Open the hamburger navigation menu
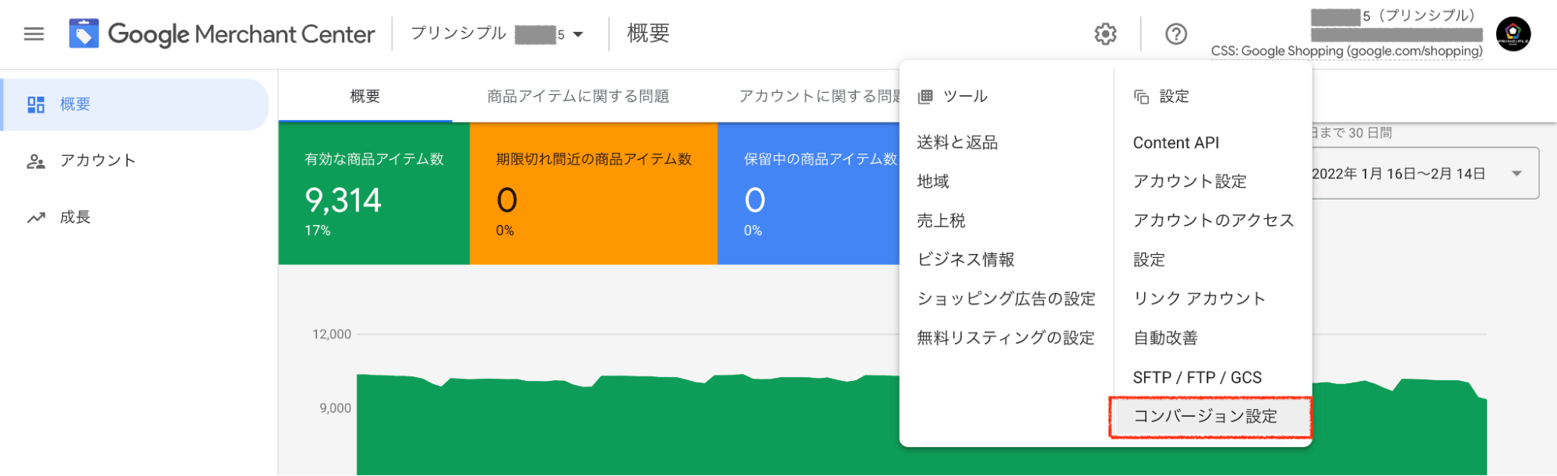This screenshot has height=476, width=1557. [x=33, y=34]
